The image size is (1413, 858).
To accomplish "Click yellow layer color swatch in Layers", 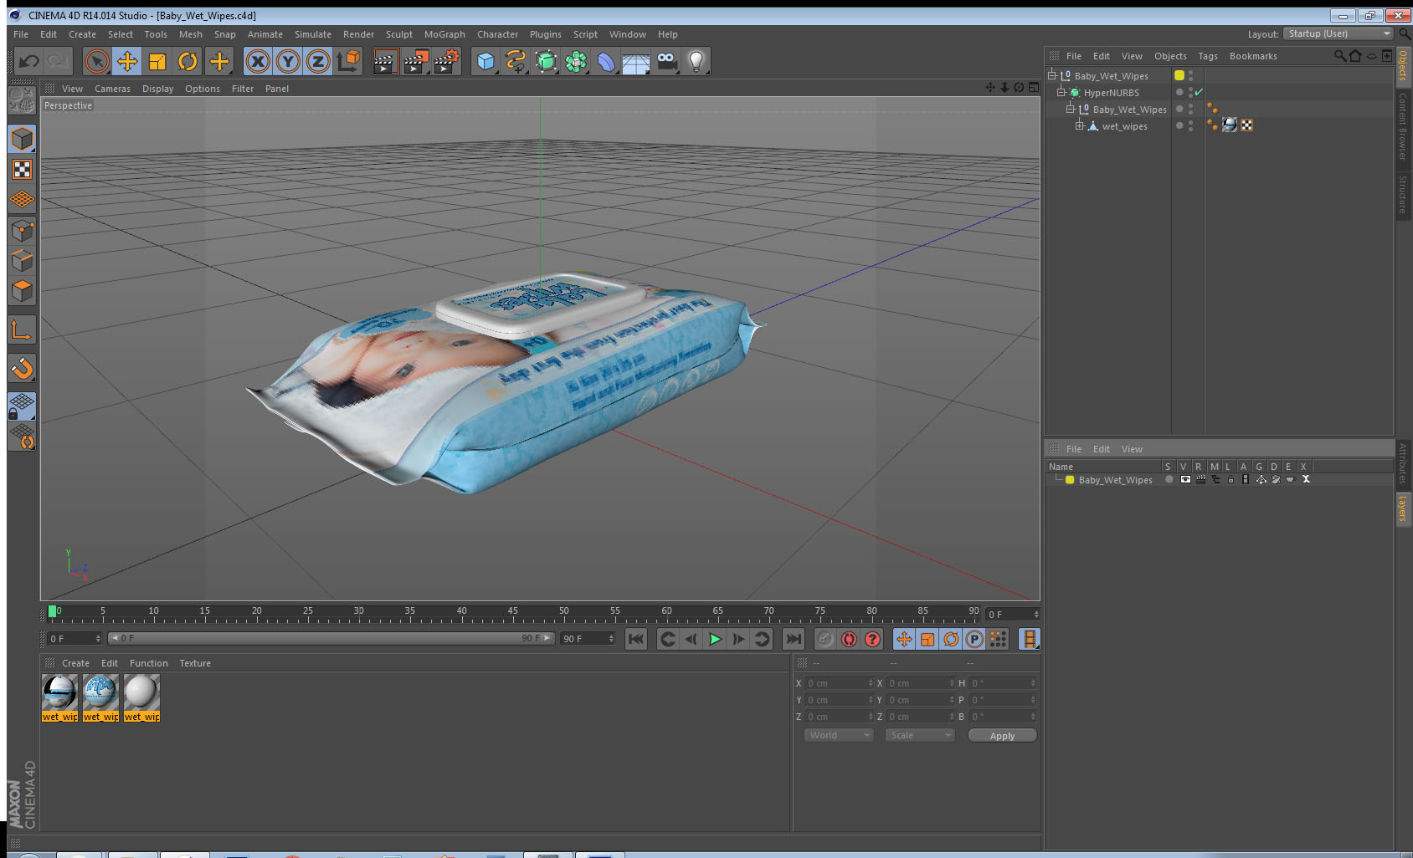I will (x=1070, y=480).
